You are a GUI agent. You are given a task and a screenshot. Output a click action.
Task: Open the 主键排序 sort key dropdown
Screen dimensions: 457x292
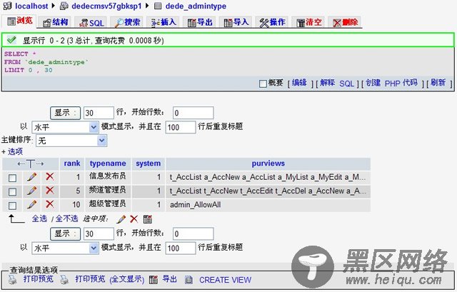click(x=71, y=141)
